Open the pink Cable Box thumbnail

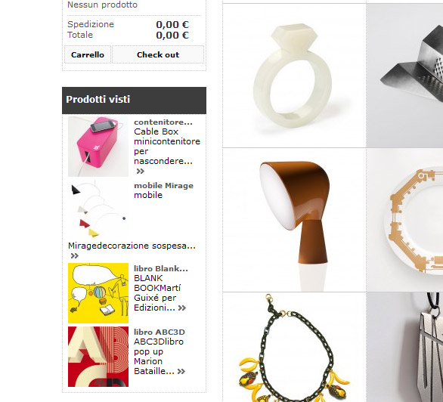(x=98, y=147)
